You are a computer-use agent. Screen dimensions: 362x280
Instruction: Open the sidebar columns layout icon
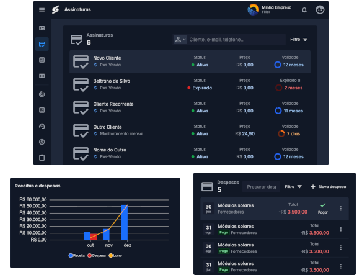point(42,76)
